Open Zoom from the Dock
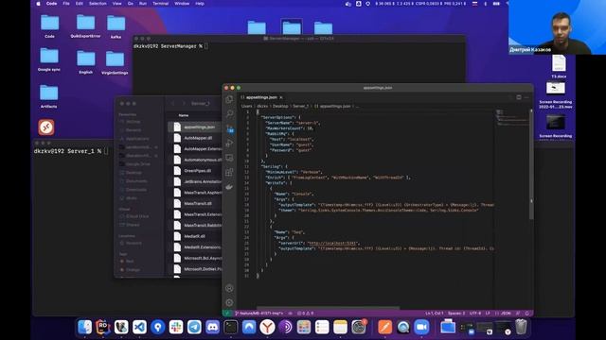Viewport: 606px width, 340px height. click(x=421, y=327)
